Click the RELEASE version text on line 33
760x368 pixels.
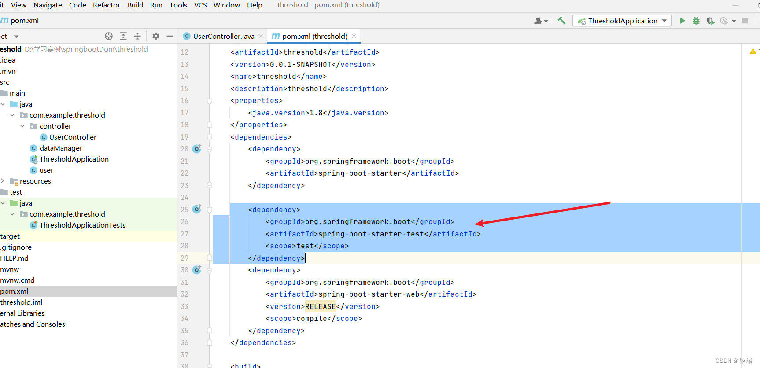pos(321,306)
